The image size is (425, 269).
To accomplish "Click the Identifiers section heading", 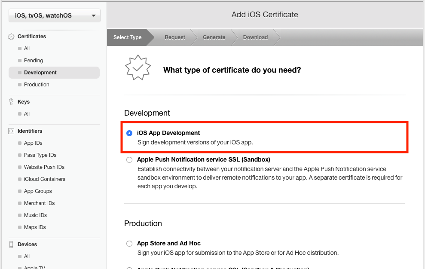I will (x=30, y=131).
